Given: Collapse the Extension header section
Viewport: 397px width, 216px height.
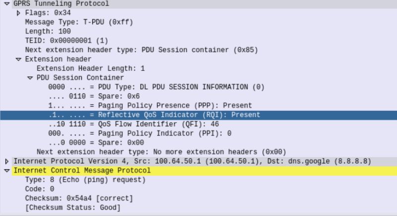Looking at the screenshot, I should click(19, 59).
